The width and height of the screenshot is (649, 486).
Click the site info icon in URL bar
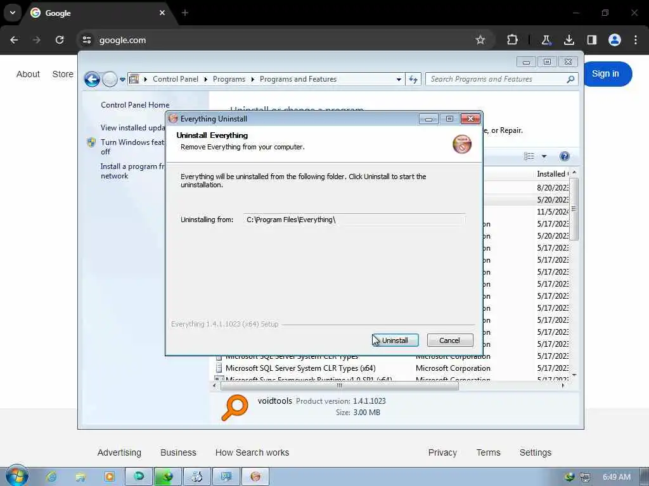tap(86, 40)
